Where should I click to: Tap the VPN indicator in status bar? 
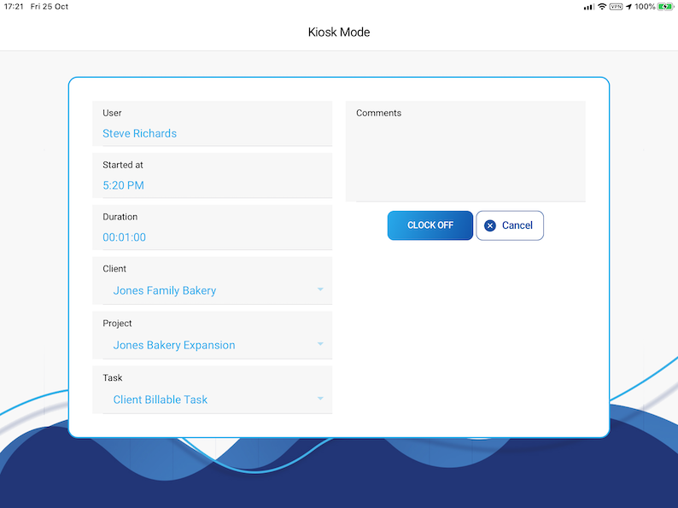(616, 7)
